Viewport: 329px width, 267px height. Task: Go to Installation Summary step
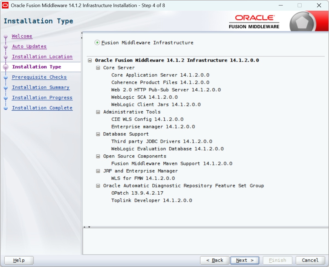coord(41,87)
